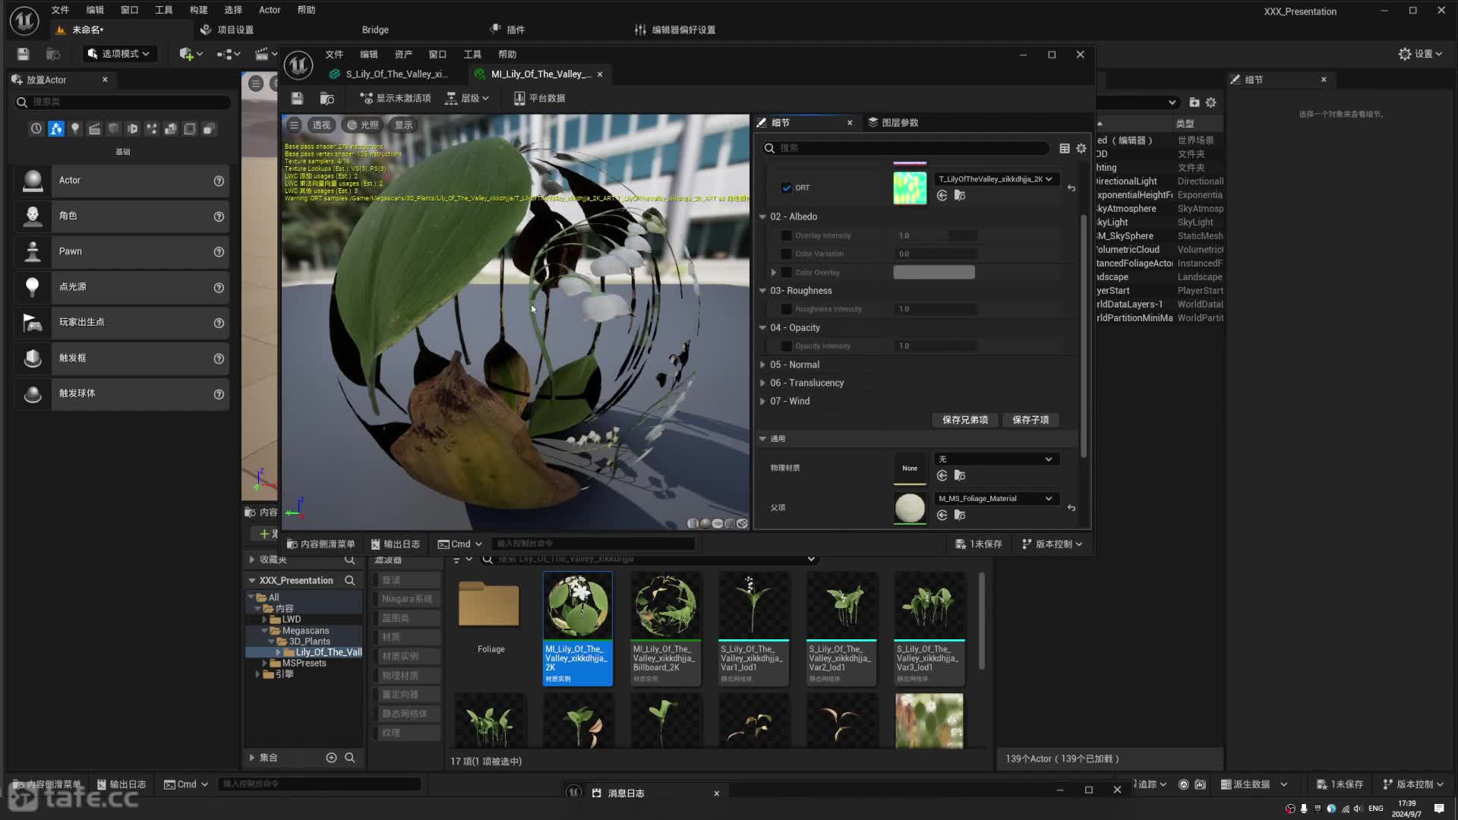The image size is (1458, 820).
Task: Click 保存兄弟项 button
Action: (x=964, y=420)
